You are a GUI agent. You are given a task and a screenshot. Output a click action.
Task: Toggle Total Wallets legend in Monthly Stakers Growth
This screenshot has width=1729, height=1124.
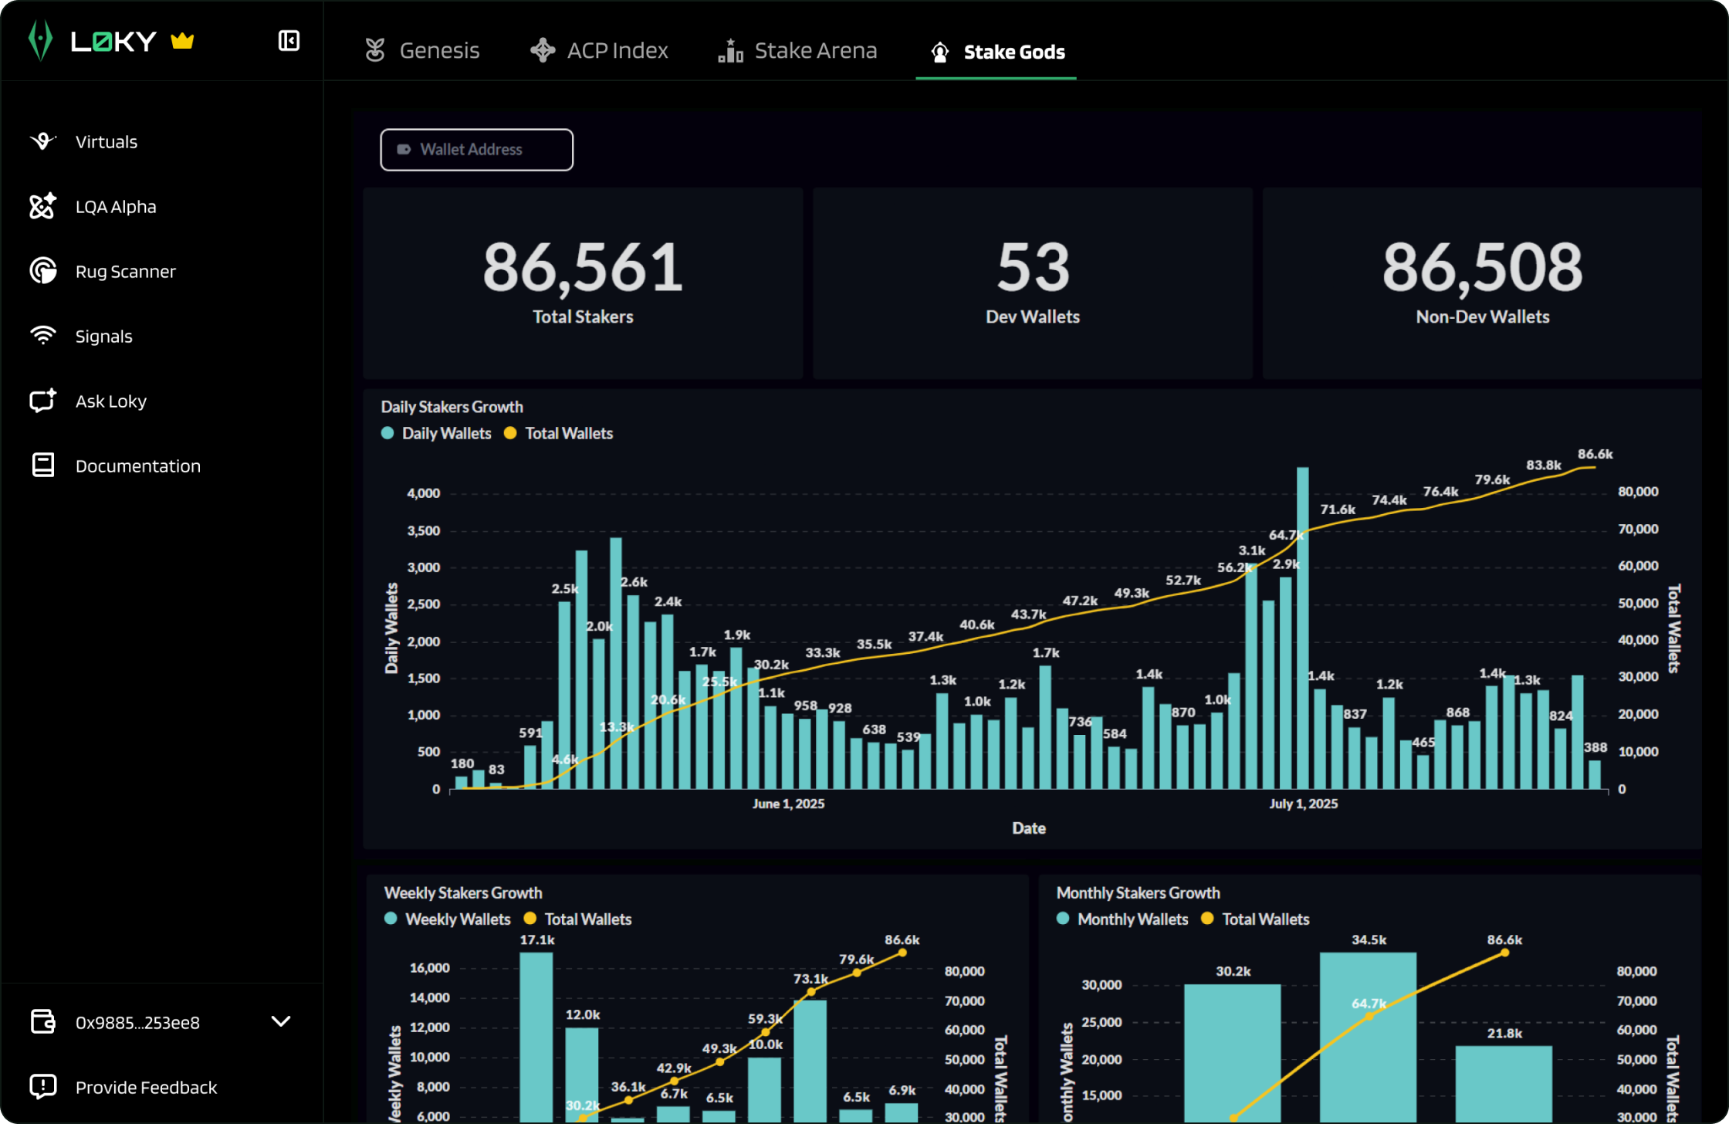pos(1256,919)
